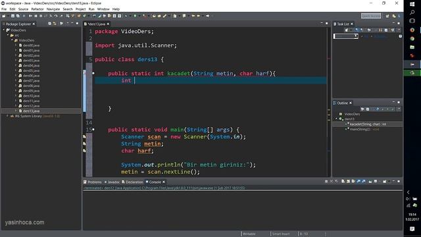Open ders12.java in Package Explorer
Image resolution: width=421 pixels, height=237 pixels.
tap(31, 106)
